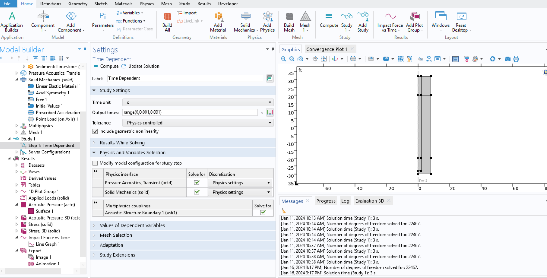Open Discretization dropdown for Pressure Acoustics
547x278 pixels.
240,183
